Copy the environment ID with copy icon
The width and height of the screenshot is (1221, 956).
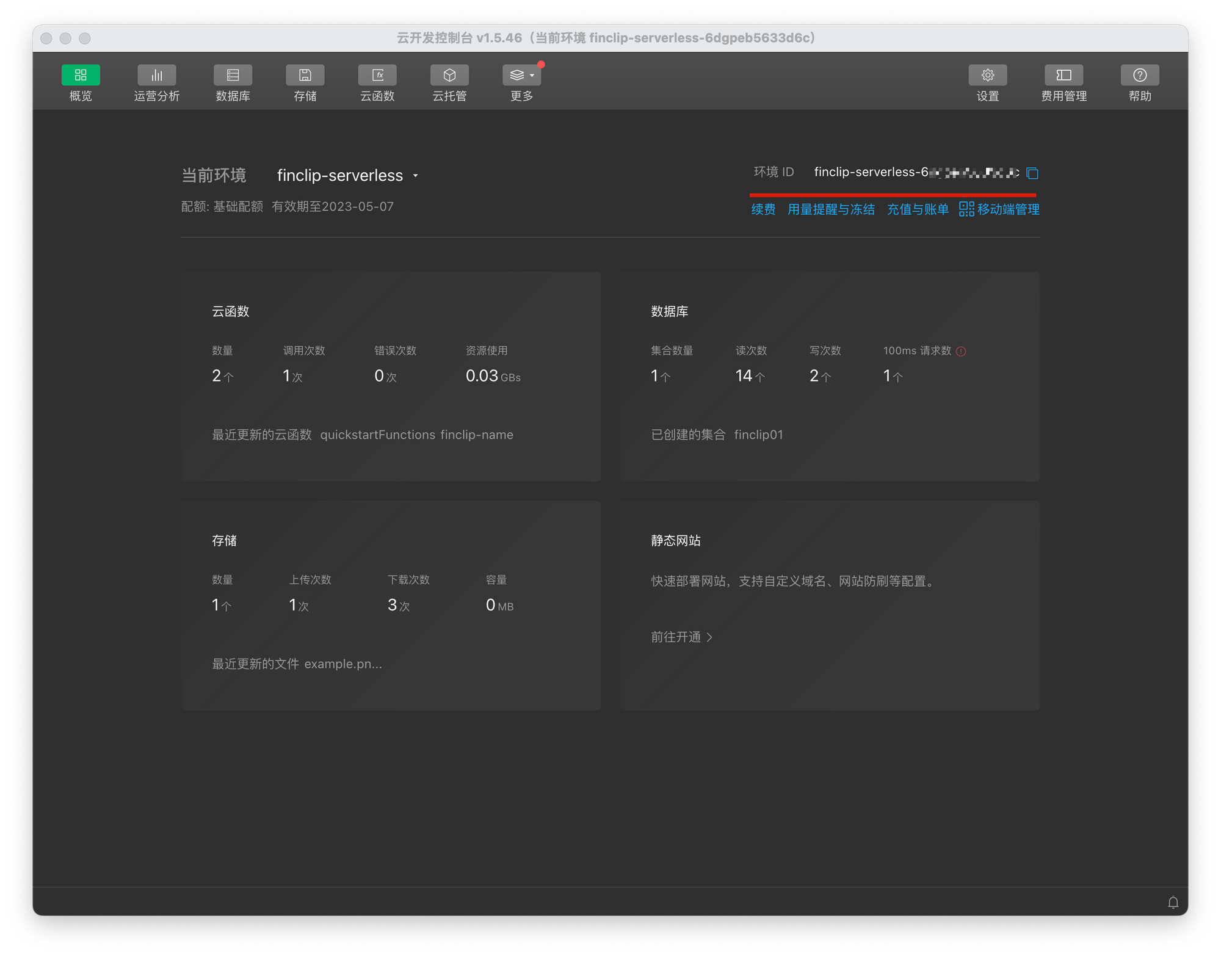(1032, 173)
